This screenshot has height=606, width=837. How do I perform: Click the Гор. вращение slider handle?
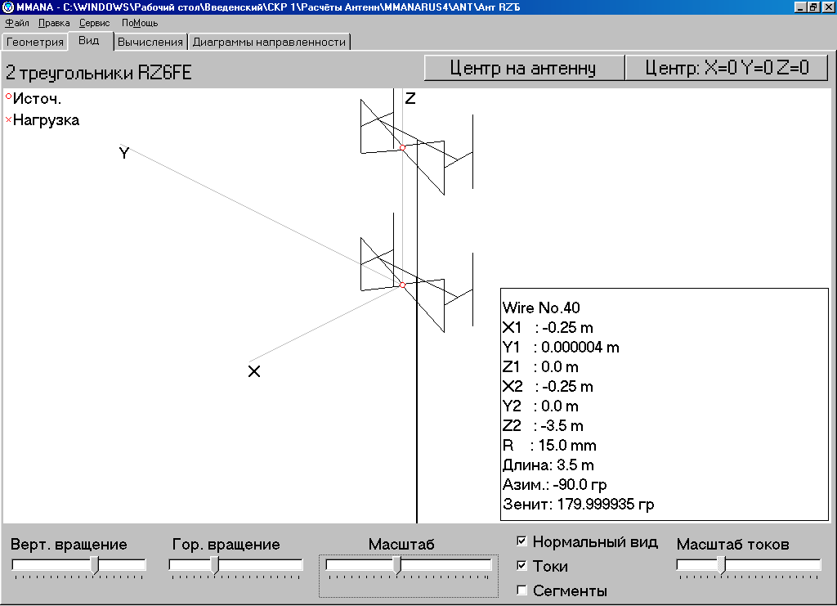pyautogui.click(x=215, y=565)
